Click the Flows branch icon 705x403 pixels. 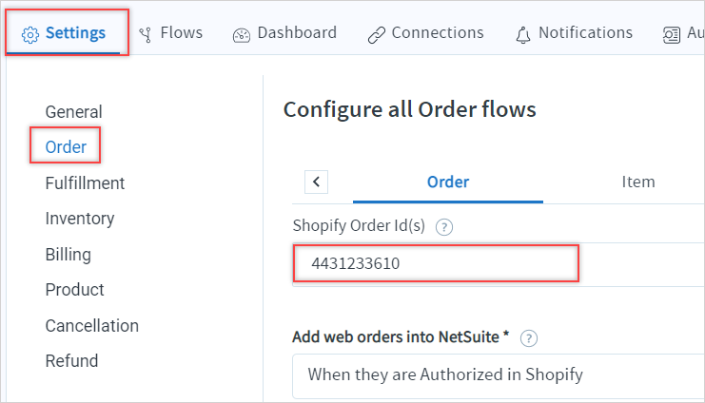tap(146, 34)
